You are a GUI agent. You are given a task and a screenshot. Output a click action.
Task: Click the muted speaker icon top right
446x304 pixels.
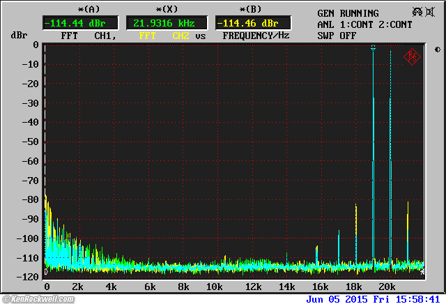tap(419, 13)
